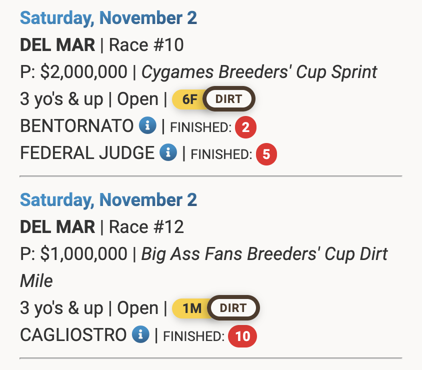Click horse name CAGLIOSTRO

point(73,334)
